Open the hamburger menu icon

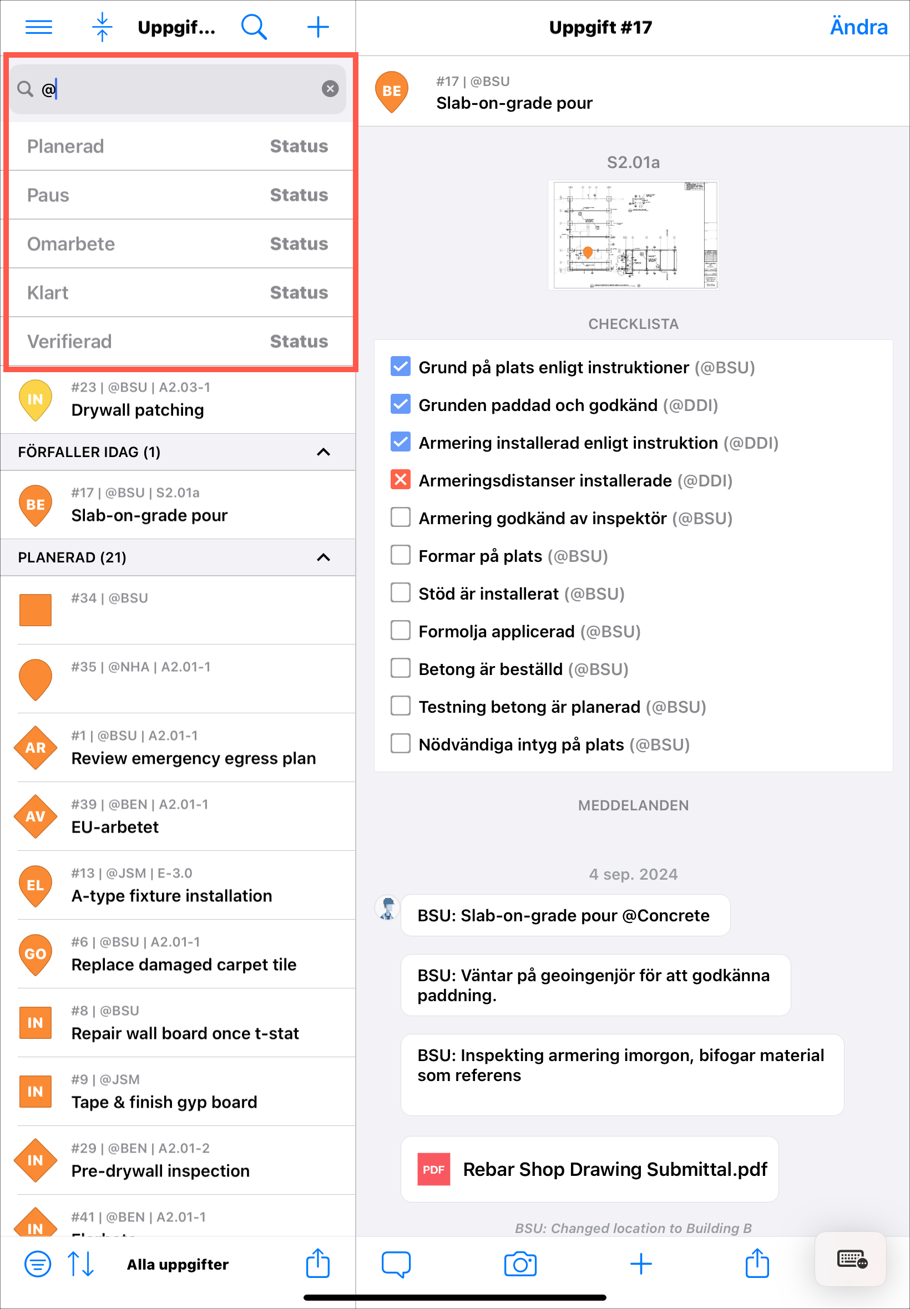[x=39, y=27]
